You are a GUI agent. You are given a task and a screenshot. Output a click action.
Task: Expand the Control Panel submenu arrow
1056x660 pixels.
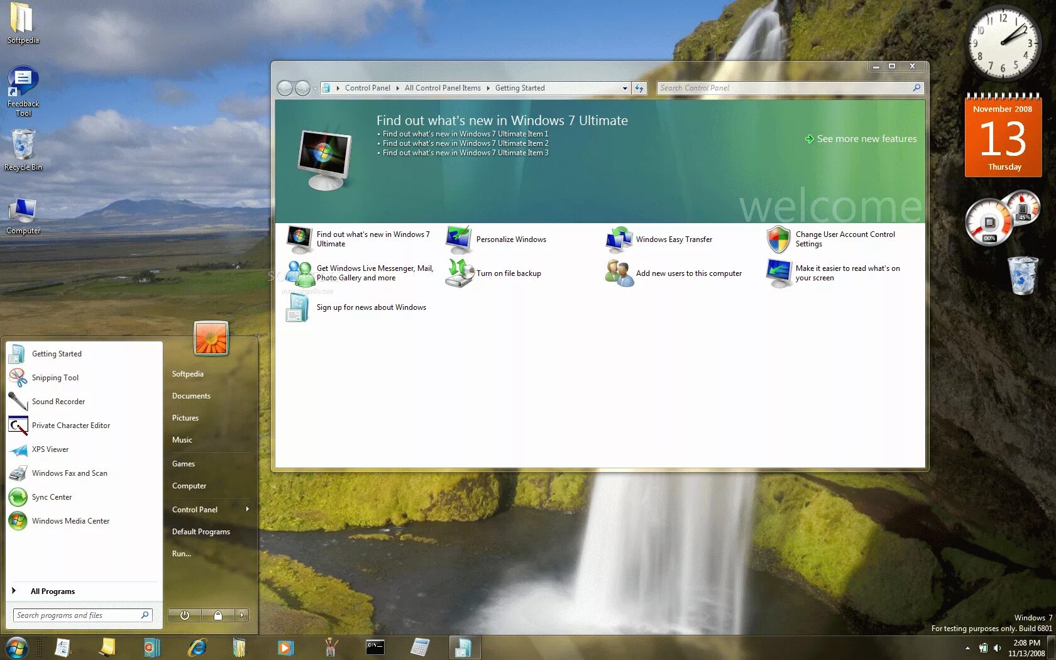247,509
